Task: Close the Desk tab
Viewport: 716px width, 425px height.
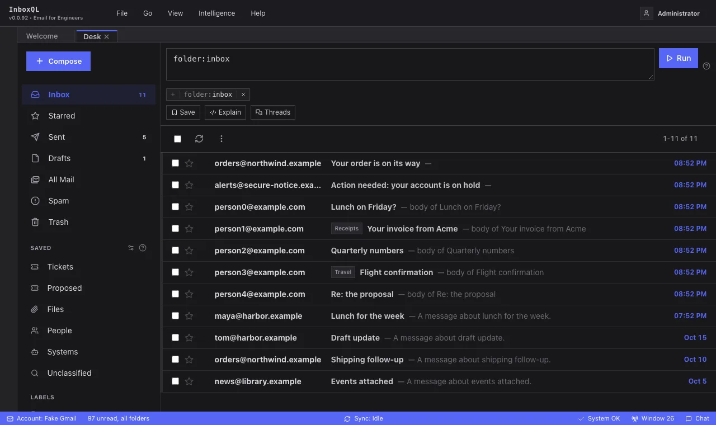Action: click(x=106, y=37)
